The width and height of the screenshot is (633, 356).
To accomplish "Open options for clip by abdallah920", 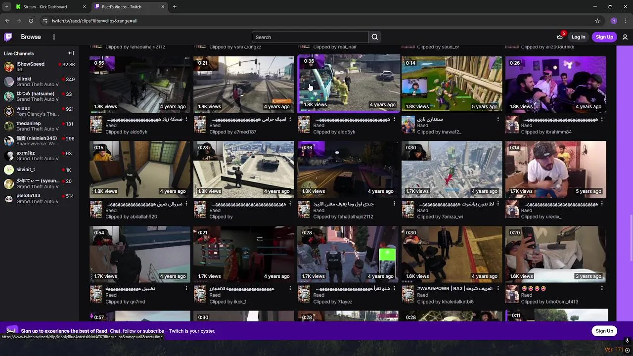I will (186, 204).
